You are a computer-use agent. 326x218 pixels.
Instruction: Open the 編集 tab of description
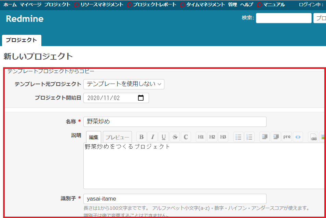pos(94,137)
